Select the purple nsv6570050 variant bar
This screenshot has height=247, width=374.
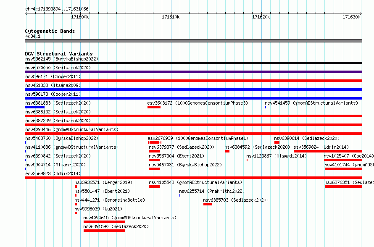(193, 72)
